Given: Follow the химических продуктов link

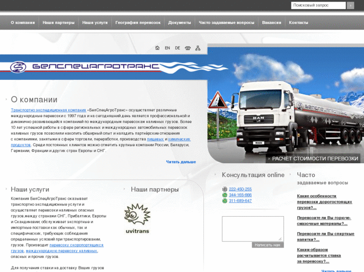Looking at the screenshot, I should click(x=179, y=139).
